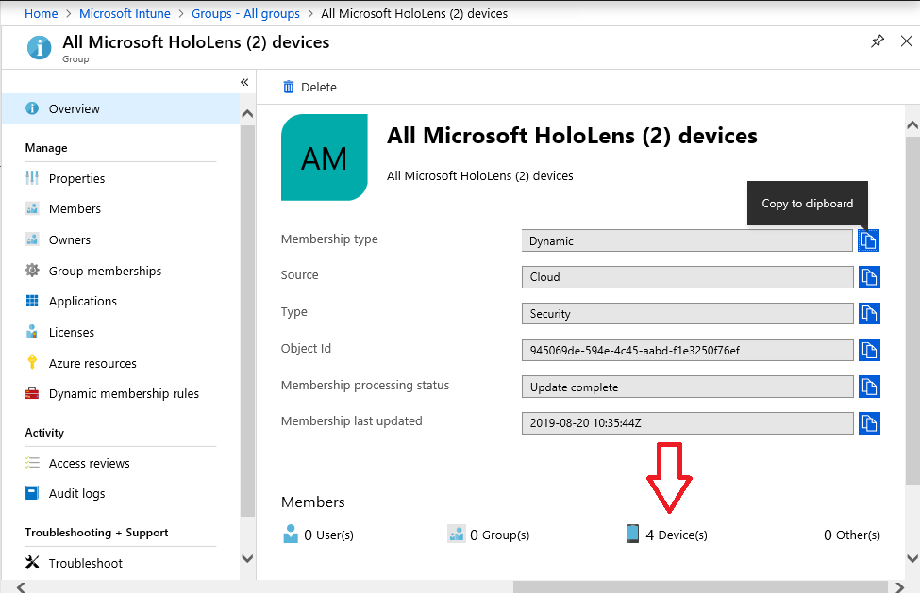Viewport: 920px width, 593px height.
Task: Click the Members people icon in sidebar
Action: coord(32,208)
